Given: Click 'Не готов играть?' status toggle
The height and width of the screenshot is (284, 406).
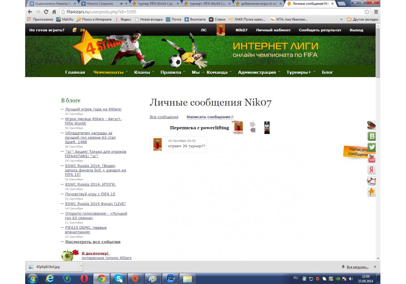Looking at the screenshot, I should click(47, 30).
